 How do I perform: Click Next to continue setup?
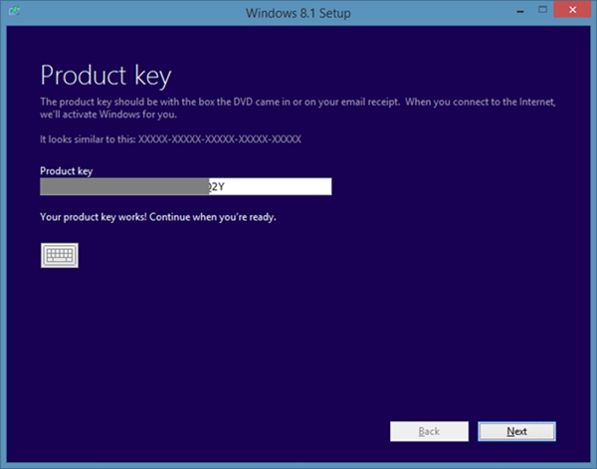click(x=516, y=431)
